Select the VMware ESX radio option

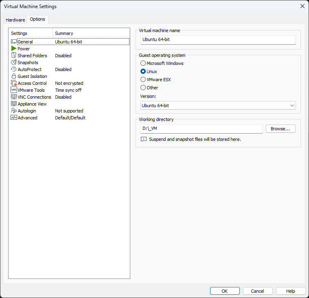(x=143, y=80)
